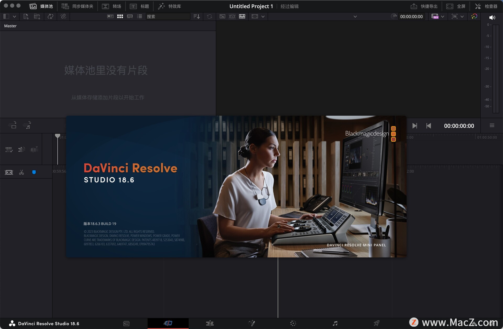Expand the bin list dropdown chevron
Viewport: 503px width, 329px height.
tap(14, 16)
